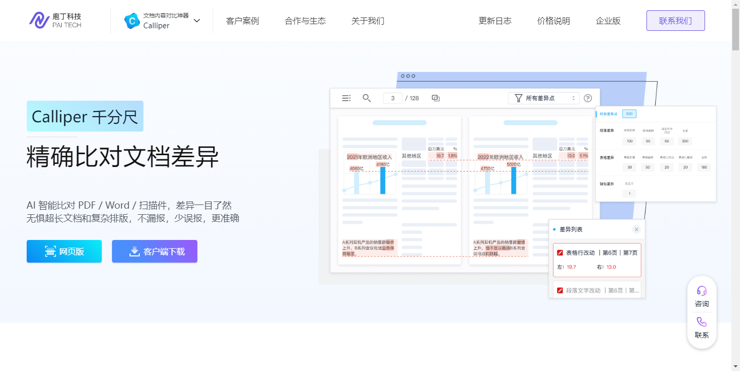The height and width of the screenshot is (371, 740).
Task: Click the 联系 phone icon
Action: (x=702, y=322)
